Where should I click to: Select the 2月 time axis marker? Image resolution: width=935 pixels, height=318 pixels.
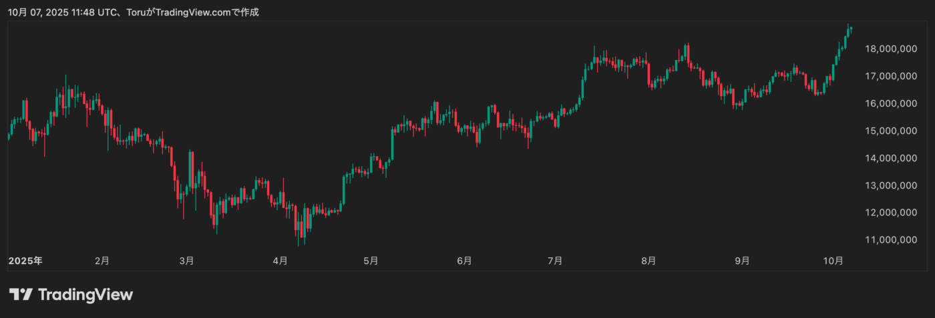click(102, 261)
